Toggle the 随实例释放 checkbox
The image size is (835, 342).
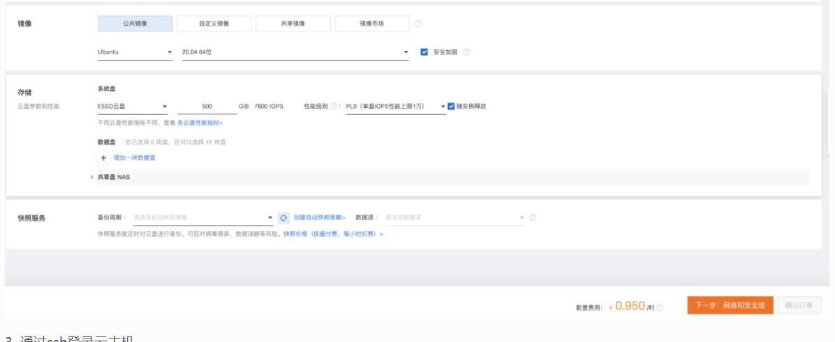(x=451, y=107)
